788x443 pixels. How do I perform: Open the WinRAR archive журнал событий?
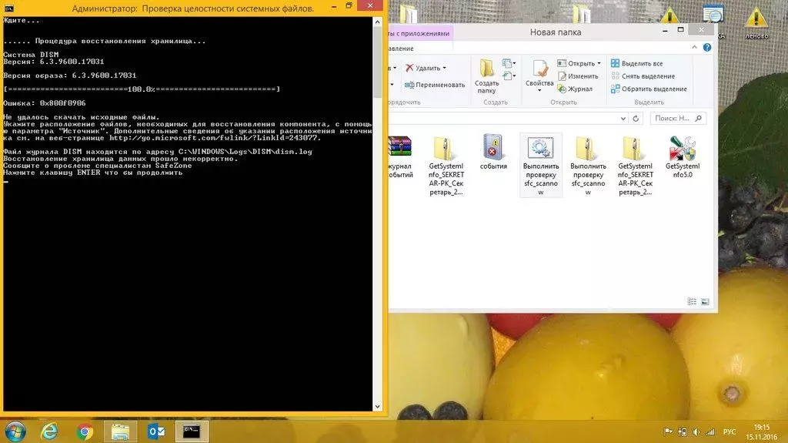[400, 156]
